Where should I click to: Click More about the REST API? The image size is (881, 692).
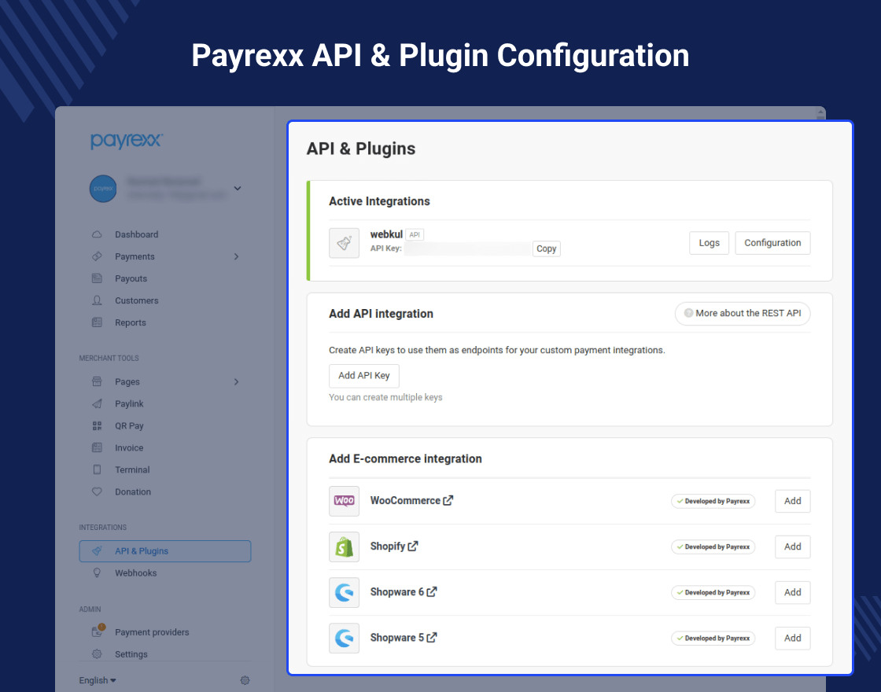click(x=743, y=314)
